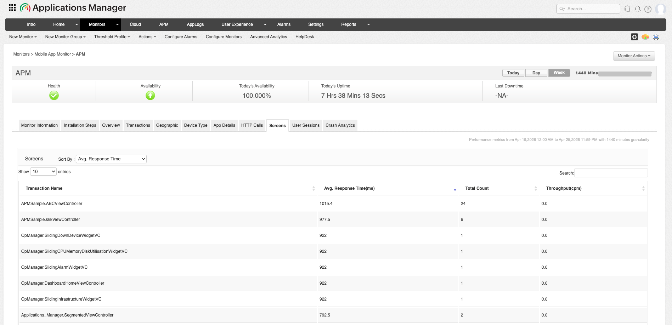The height and width of the screenshot is (325, 672).
Task: Click the OpManager.SlidingAlarmWidgetVC row name
Action: pos(54,267)
